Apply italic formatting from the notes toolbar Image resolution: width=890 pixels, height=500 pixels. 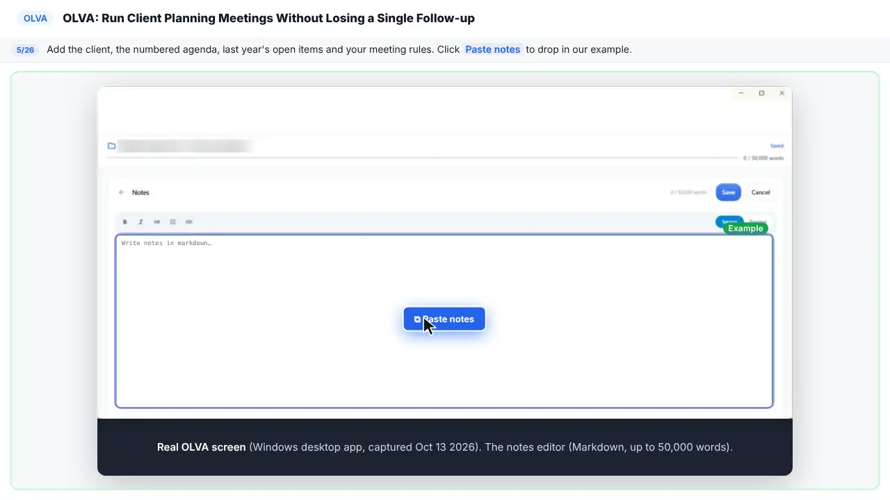coord(140,222)
